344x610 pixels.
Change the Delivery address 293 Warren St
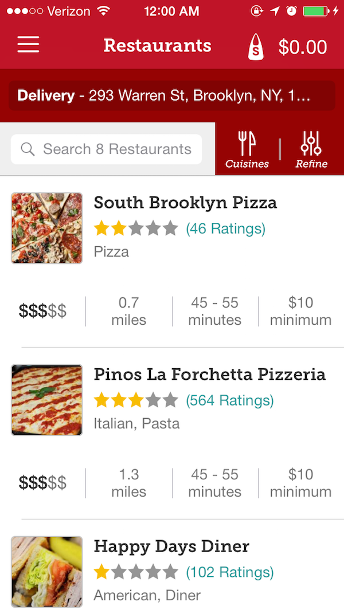(x=172, y=96)
